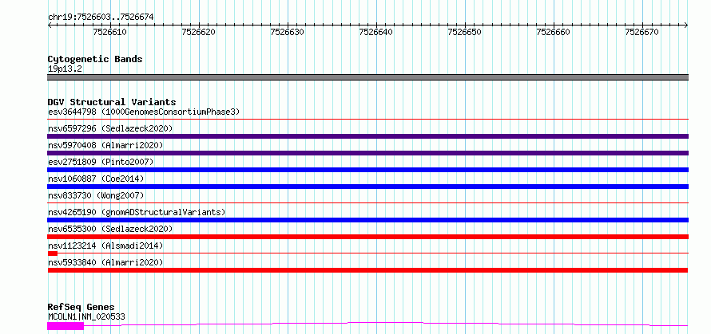Open variant nsv4265190 (gnomADStructuralVariants) label
711x334 pixels.
pyautogui.click(x=137, y=212)
